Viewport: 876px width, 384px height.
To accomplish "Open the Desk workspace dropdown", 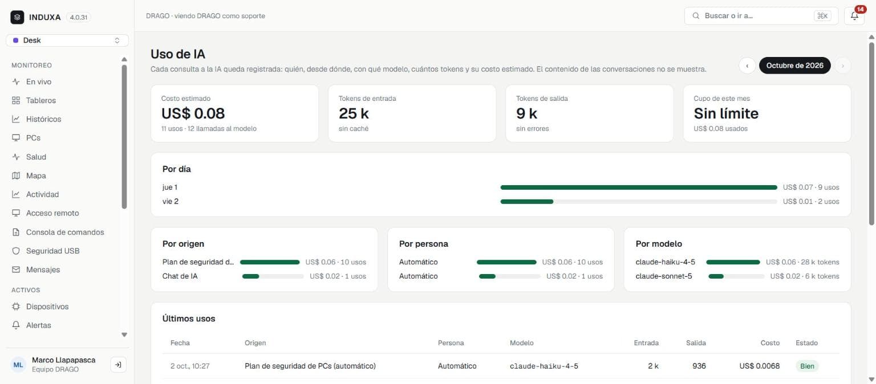I will (x=67, y=40).
